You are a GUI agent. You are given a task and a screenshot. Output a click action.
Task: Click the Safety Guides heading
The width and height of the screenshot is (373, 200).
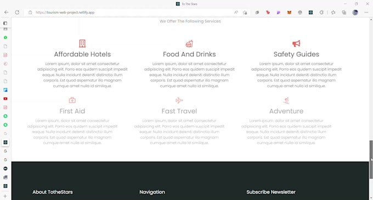pyautogui.click(x=296, y=54)
